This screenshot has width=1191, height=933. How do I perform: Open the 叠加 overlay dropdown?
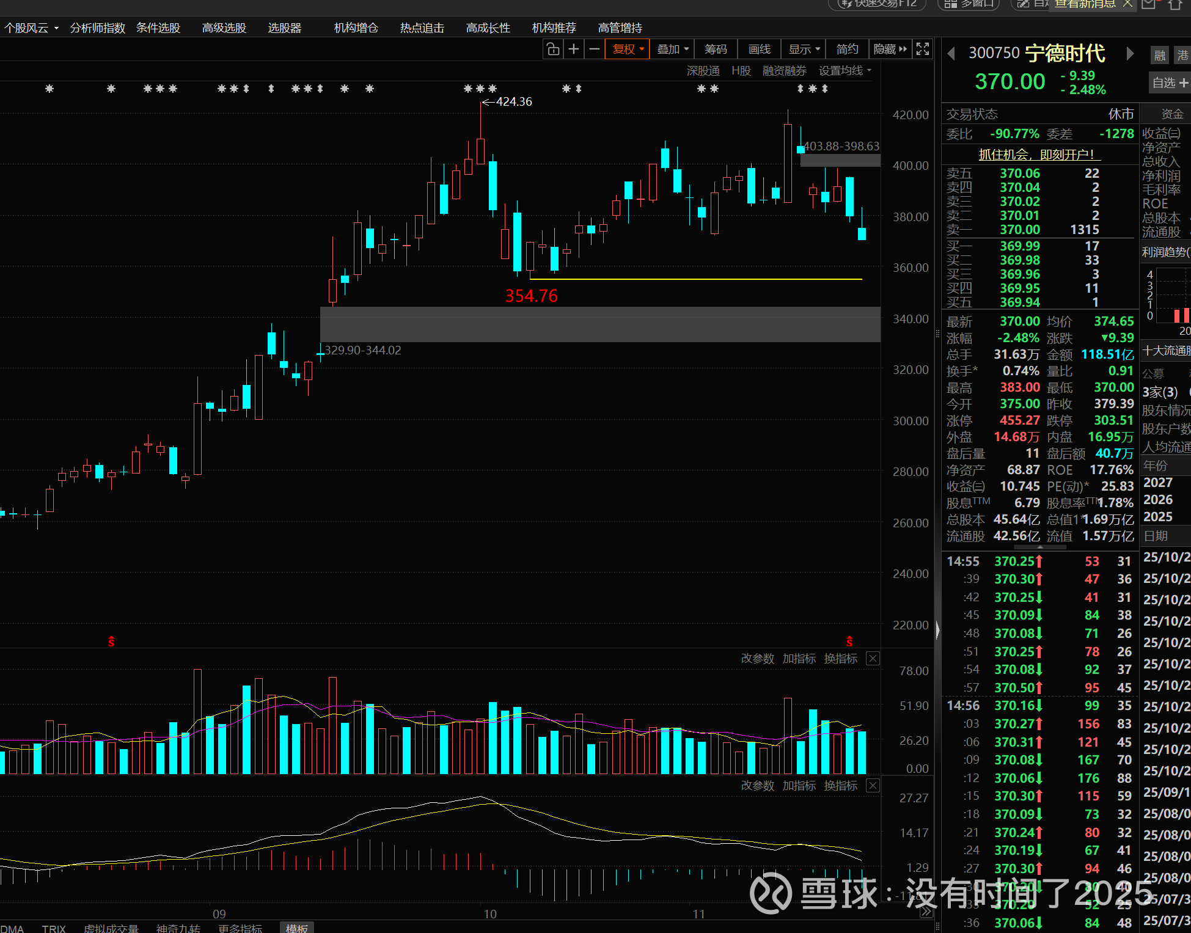(x=672, y=49)
